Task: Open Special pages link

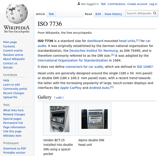Action: 12,119
